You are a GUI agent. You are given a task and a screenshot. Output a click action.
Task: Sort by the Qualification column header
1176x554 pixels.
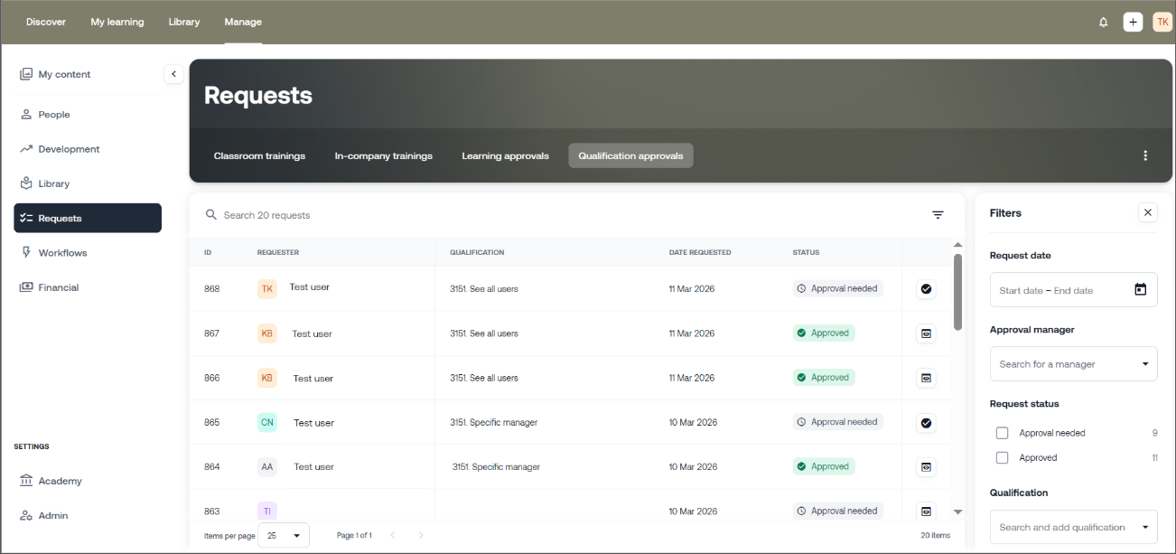pyautogui.click(x=477, y=252)
